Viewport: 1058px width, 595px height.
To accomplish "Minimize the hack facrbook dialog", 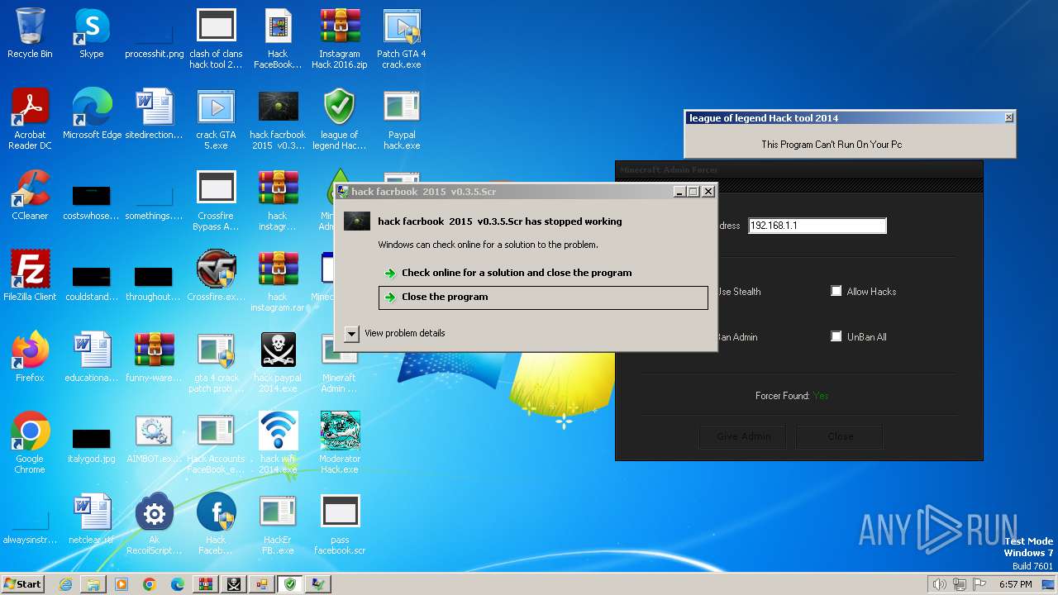I will 679,192.
